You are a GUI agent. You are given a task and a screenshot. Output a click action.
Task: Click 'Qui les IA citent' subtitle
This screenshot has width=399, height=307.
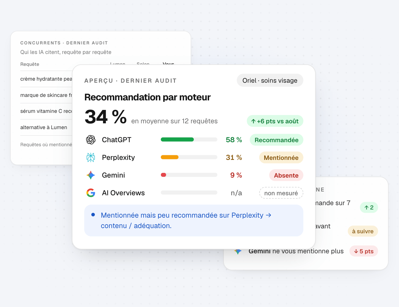[66, 52]
